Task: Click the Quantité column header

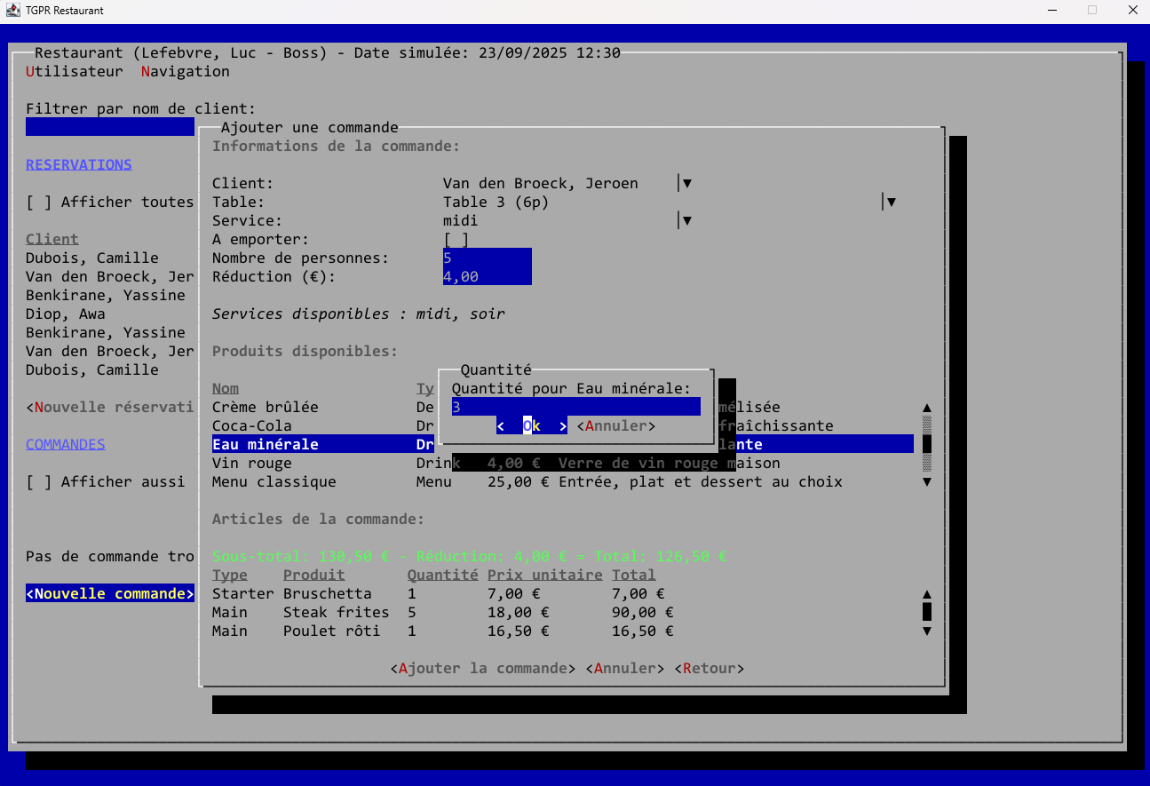Action: tap(443, 575)
